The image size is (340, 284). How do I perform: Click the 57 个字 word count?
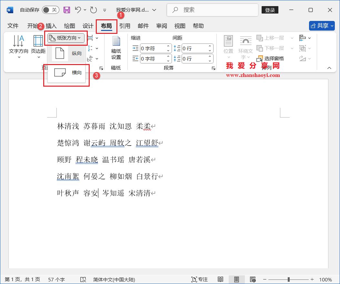tap(56, 279)
